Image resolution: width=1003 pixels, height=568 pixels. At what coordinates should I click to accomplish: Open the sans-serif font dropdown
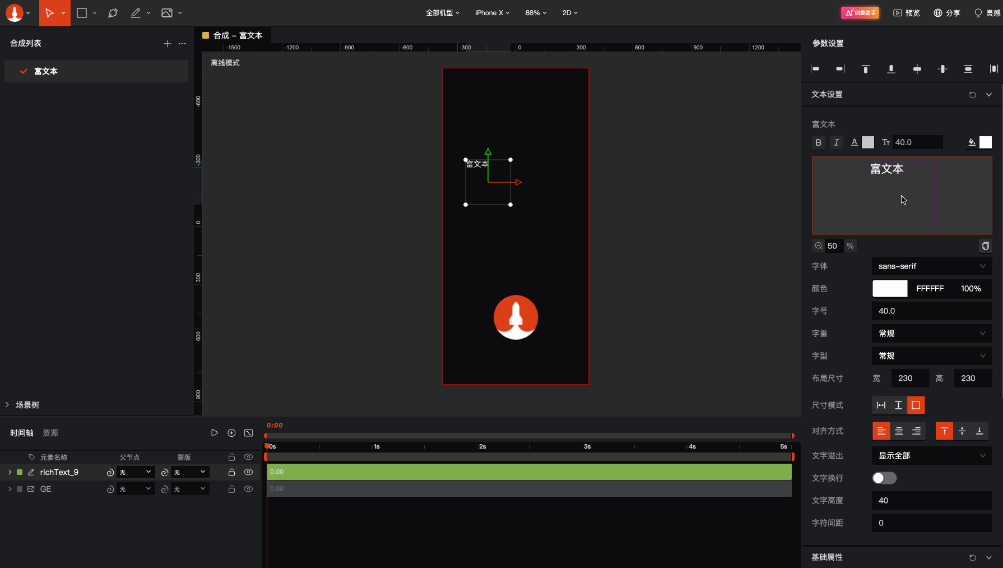[932, 266]
